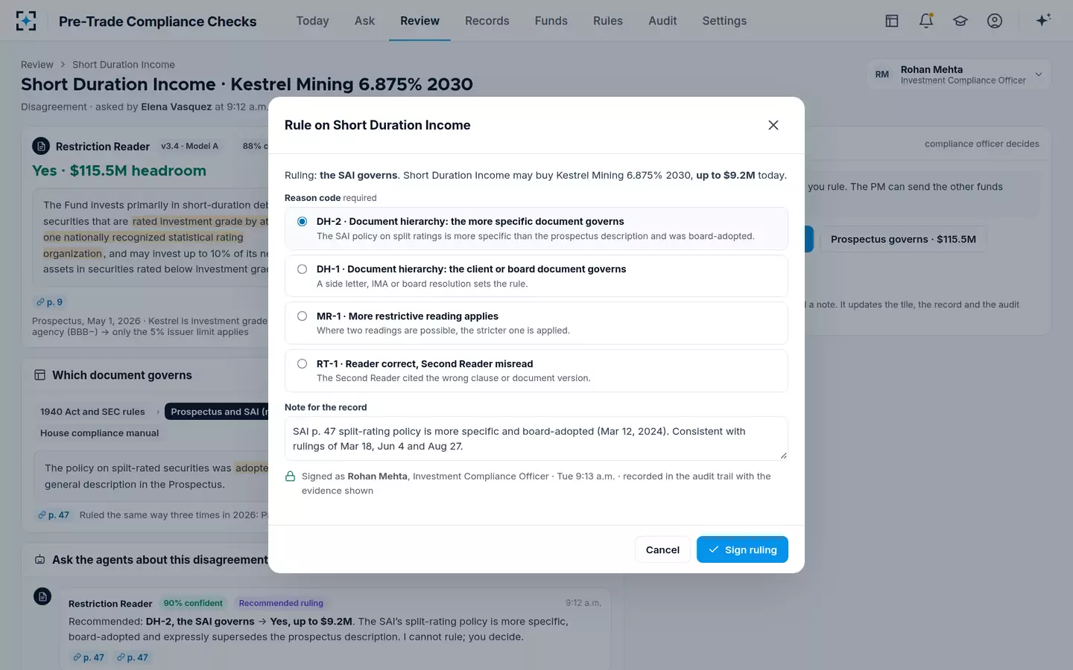This screenshot has width=1073, height=670.
Task: Open the Records tab
Action: (x=487, y=21)
